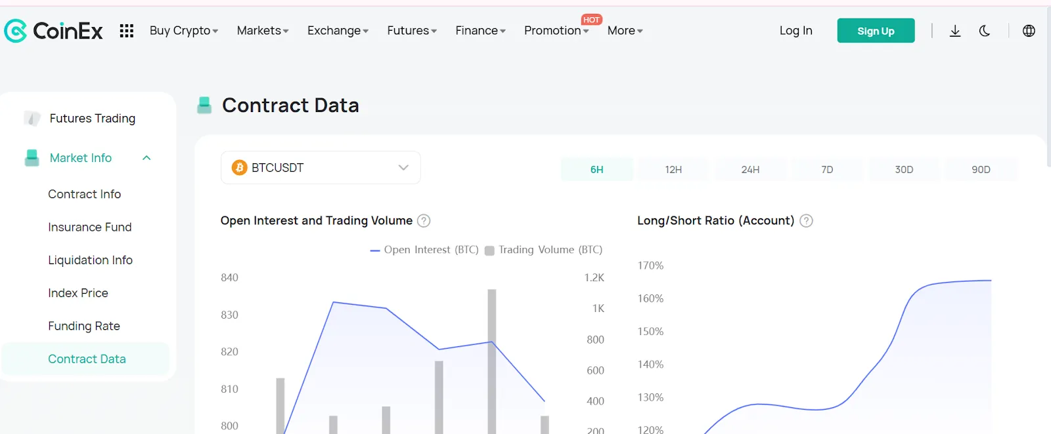Click the page vertical scrollbar
This screenshot has width=1051, height=434.
1048,85
